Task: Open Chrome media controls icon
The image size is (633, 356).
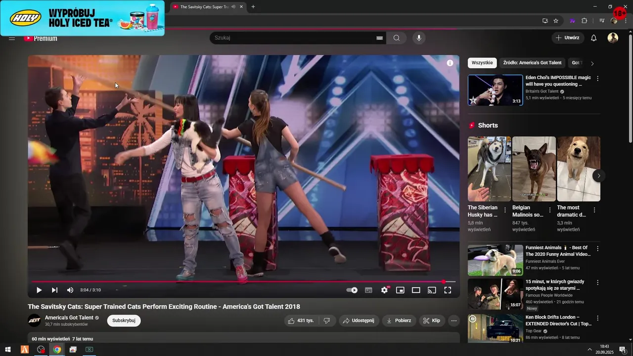Action: [x=602, y=21]
